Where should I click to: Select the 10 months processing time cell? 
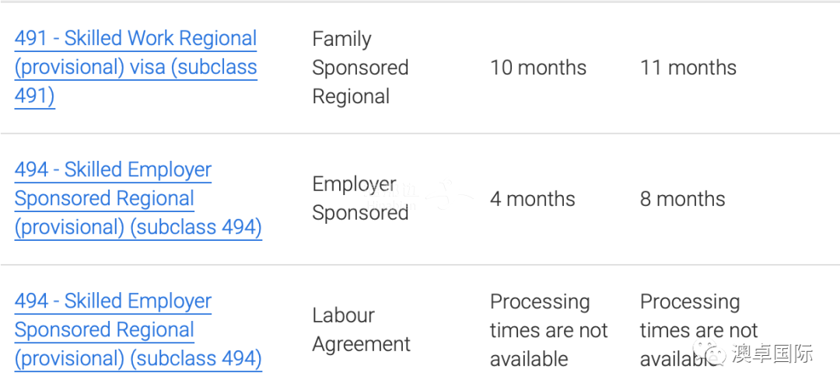click(x=538, y=68)
